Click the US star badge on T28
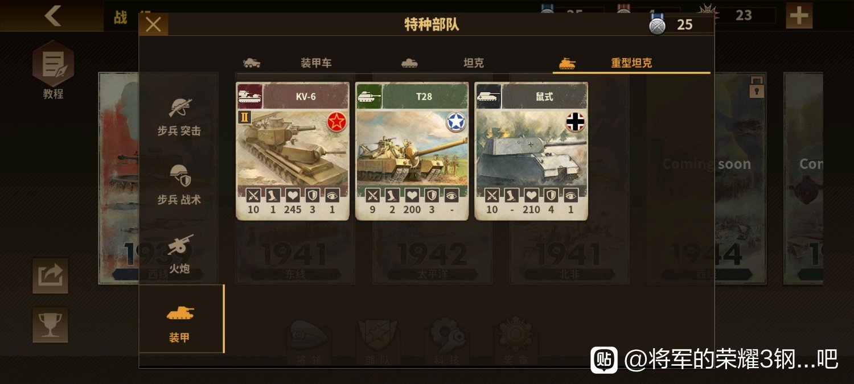Viewport: 854px width, 384px height. point(456,122)
